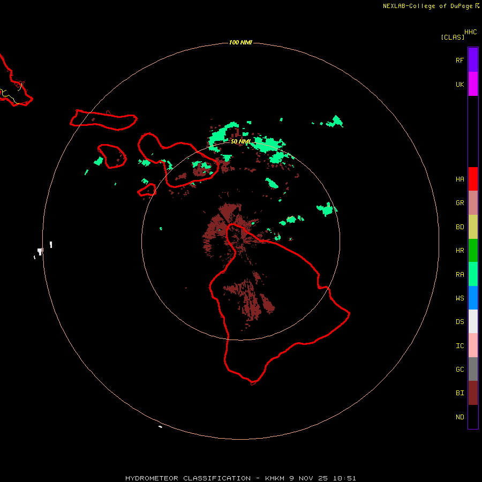Click the HR dark green legend swatch

[473, 251]
